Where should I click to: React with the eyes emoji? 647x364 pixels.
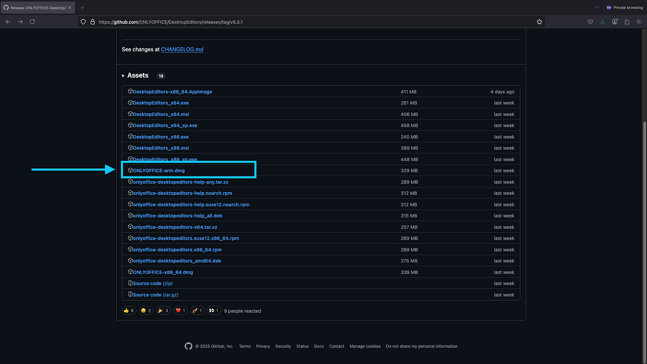[x=214, y=311]
